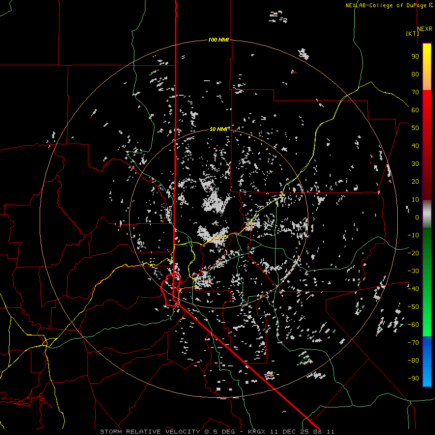
Task: Click the -30 value on velocity scale
Action: (413, 271)
